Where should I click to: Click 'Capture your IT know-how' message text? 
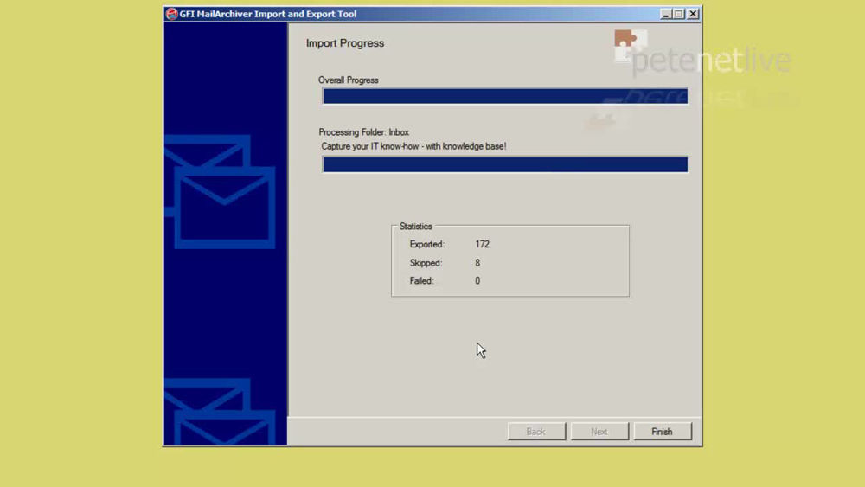413,146
